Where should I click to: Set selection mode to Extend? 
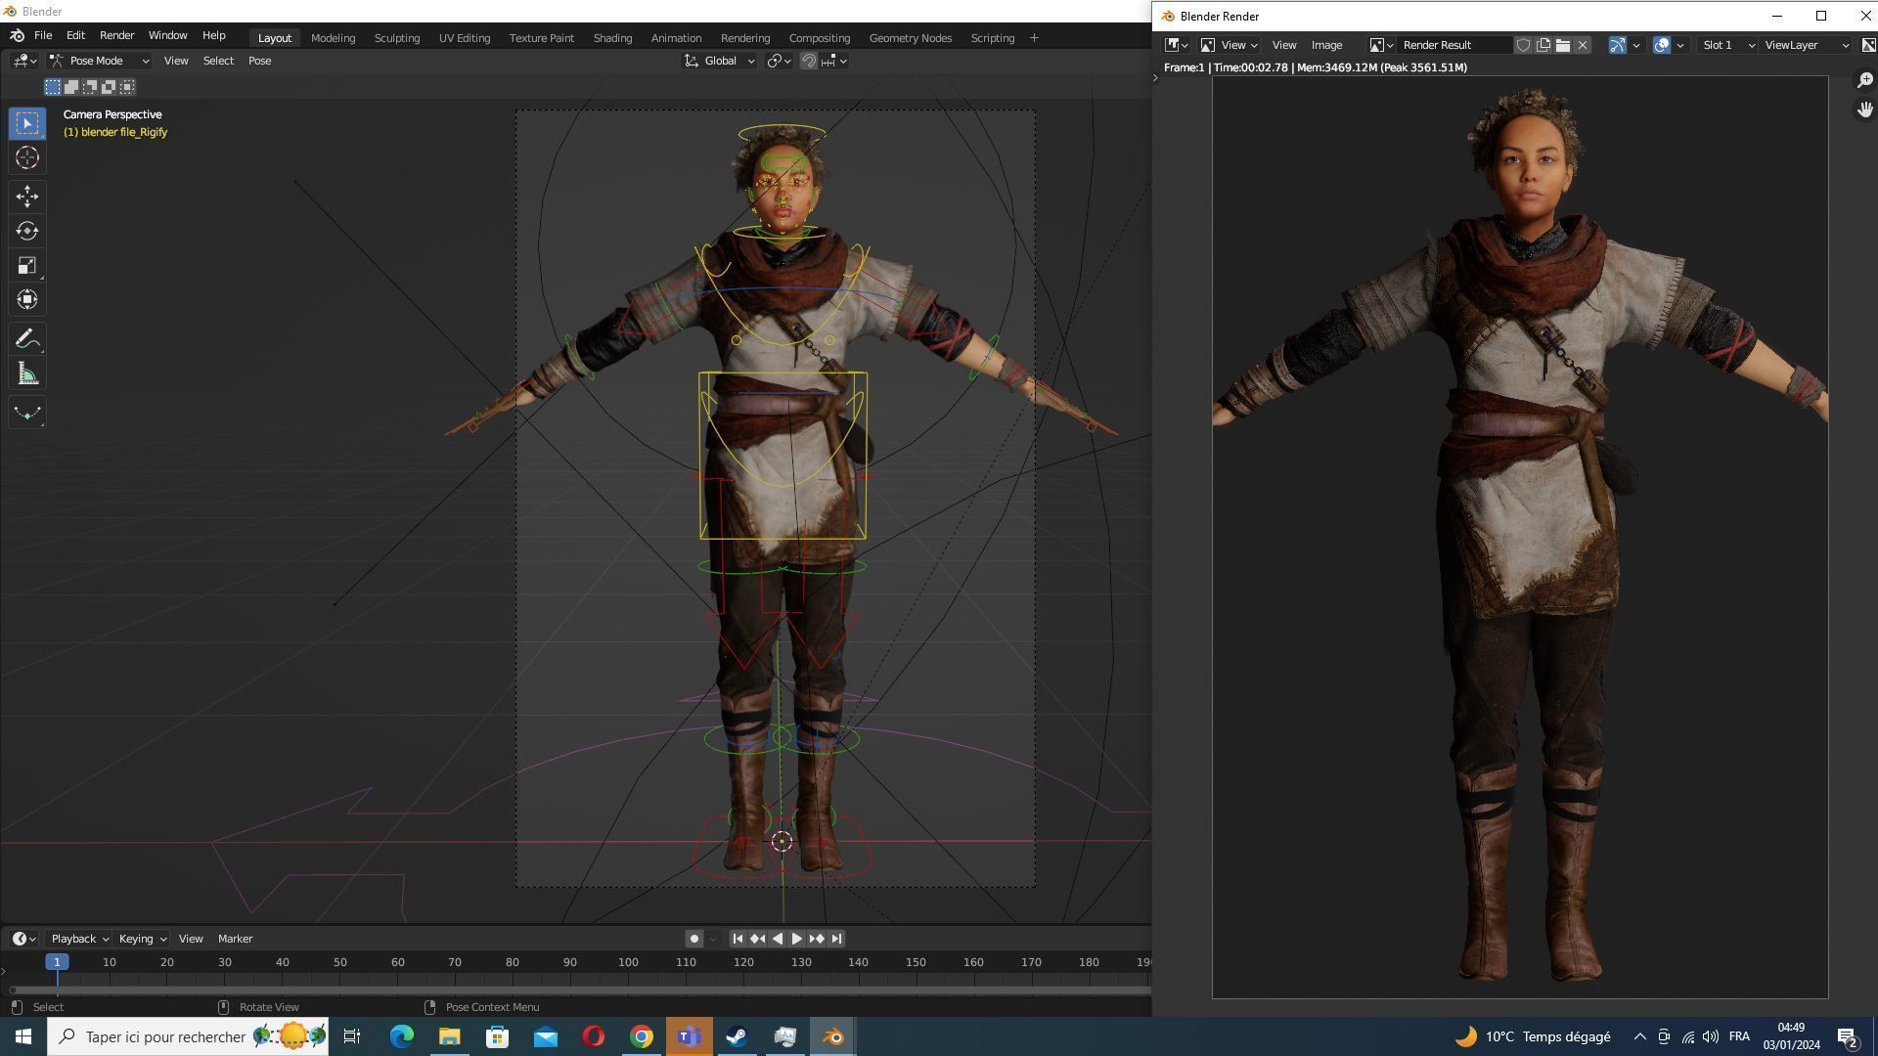coord(71,87)
